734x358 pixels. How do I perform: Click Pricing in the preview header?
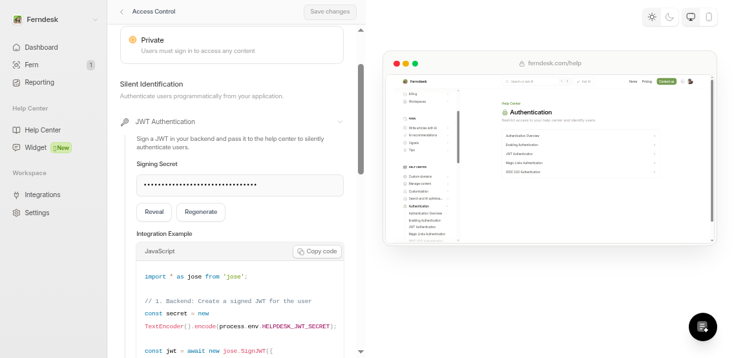click(x=647, y=81)
